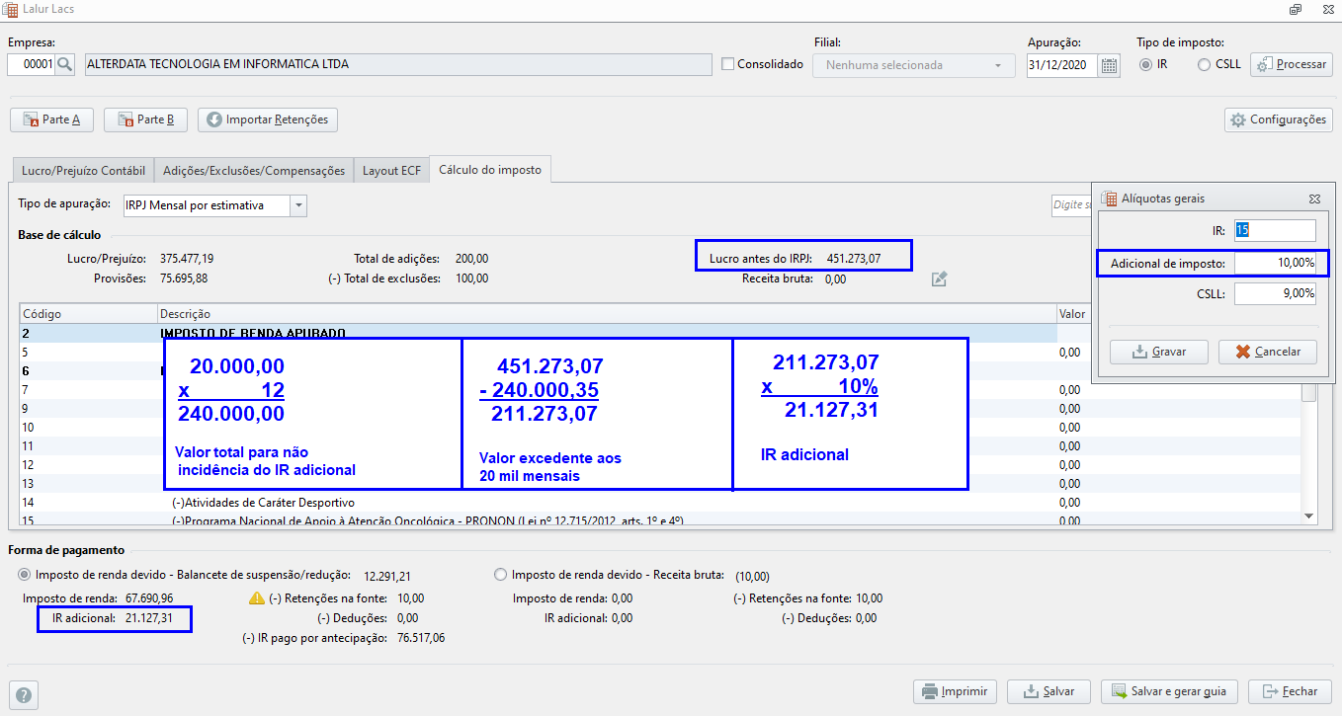Click Importar Retenções button
Screen dimensions: 1342x716
coord(267,119)
